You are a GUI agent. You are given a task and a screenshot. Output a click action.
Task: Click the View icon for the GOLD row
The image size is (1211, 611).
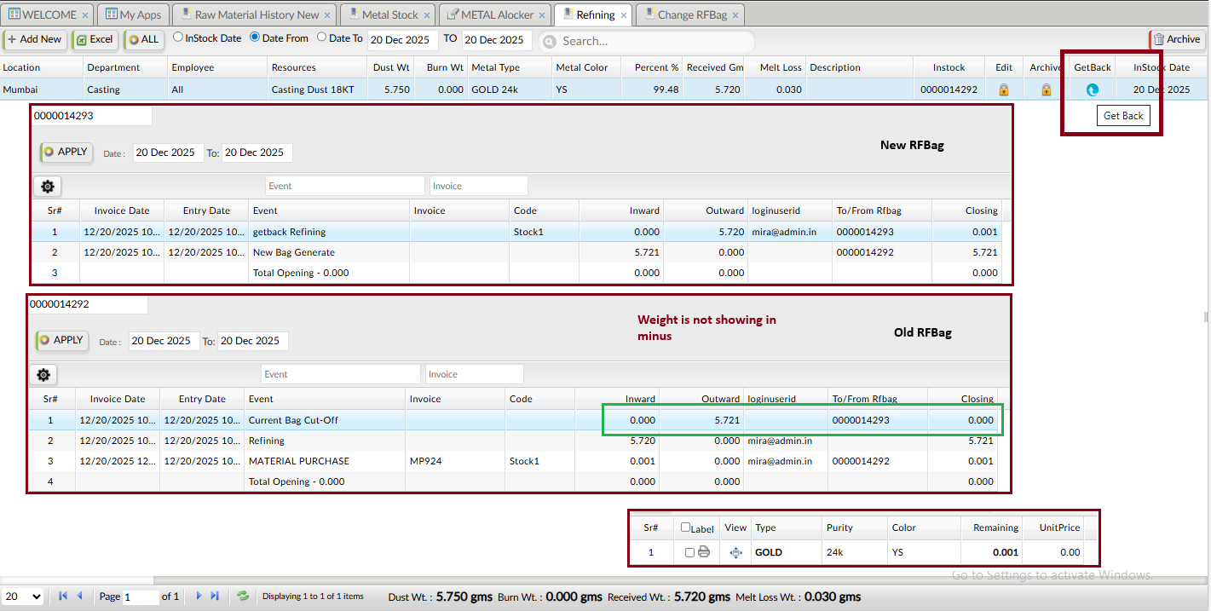pyautogui.click(x=735, y=552)
